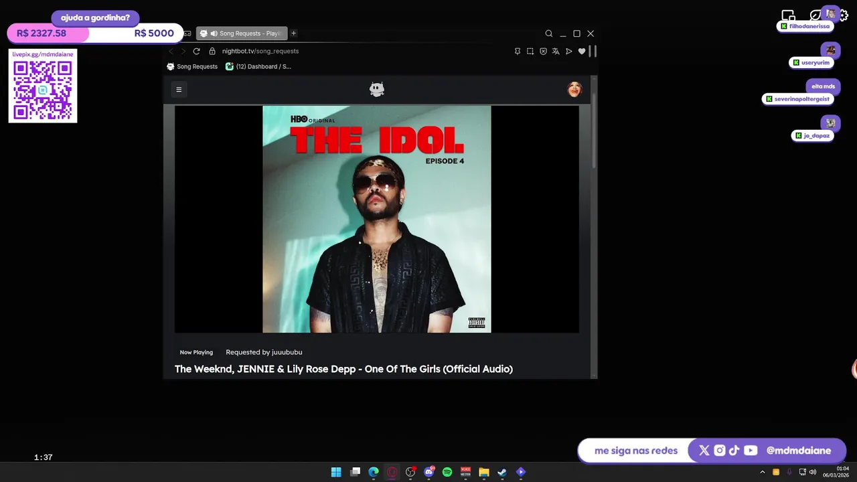Click the padlock site info icon
The width and height of the screenshot is (857, 482).
click(212, 51)
